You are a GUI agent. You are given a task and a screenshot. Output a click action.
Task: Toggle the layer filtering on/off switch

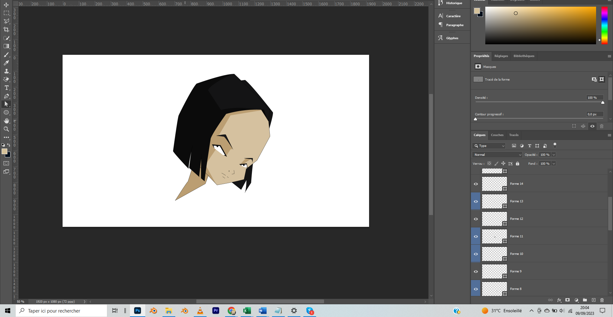[555, 145]
